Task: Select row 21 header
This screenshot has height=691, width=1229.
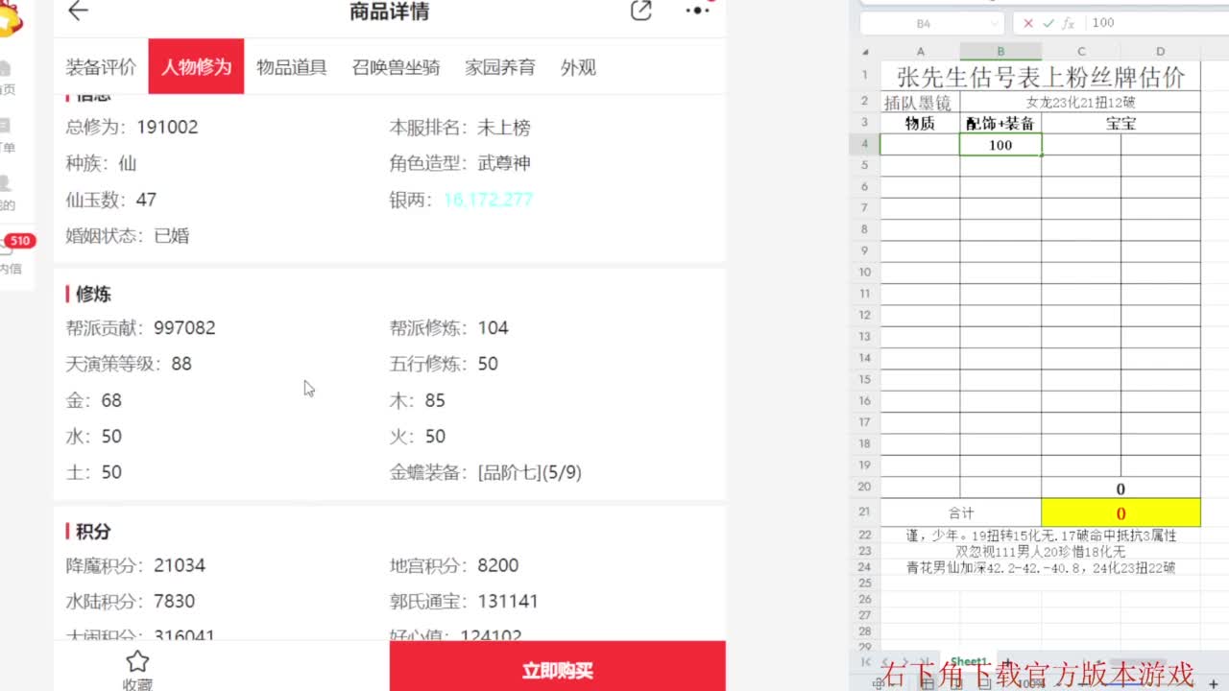Action: (864, 512)
